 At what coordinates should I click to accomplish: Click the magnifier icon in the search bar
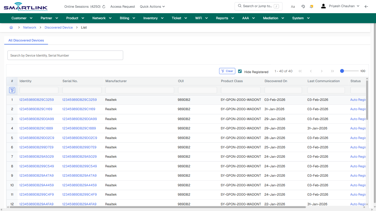tap(239, 6)
